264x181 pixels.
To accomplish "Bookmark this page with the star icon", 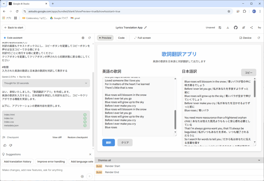I will tap(229, 11).
